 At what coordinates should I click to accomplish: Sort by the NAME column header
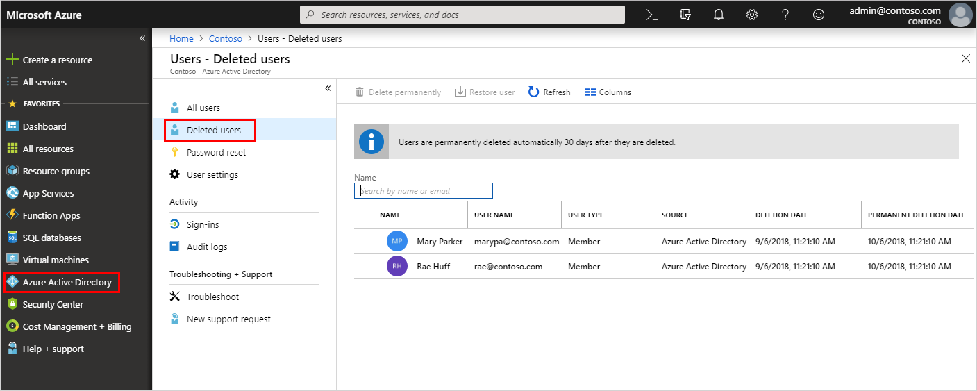(390, 215)
